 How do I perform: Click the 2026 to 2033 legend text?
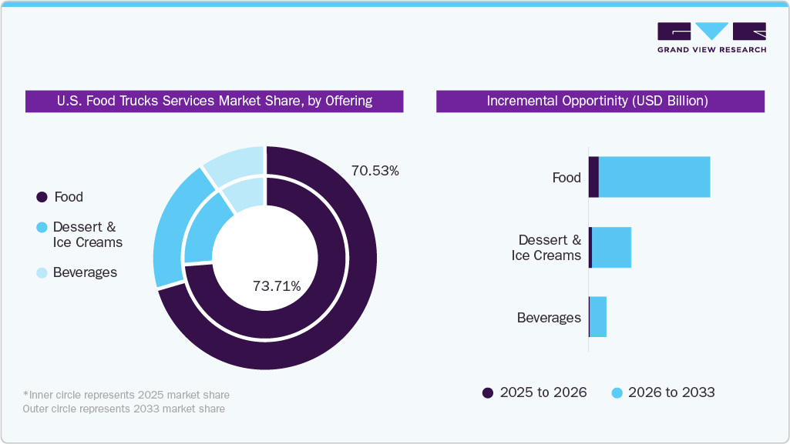coord(671,392)
